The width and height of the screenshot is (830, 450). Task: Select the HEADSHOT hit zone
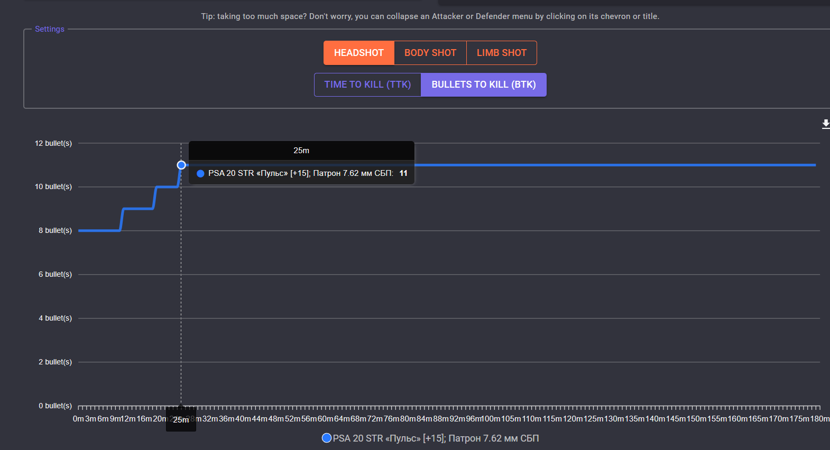point(359,53)
